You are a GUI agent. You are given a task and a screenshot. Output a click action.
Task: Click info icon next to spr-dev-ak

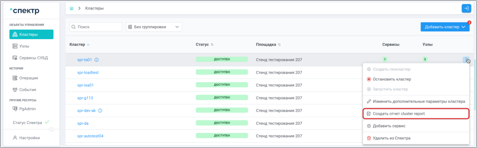(100, 111)
